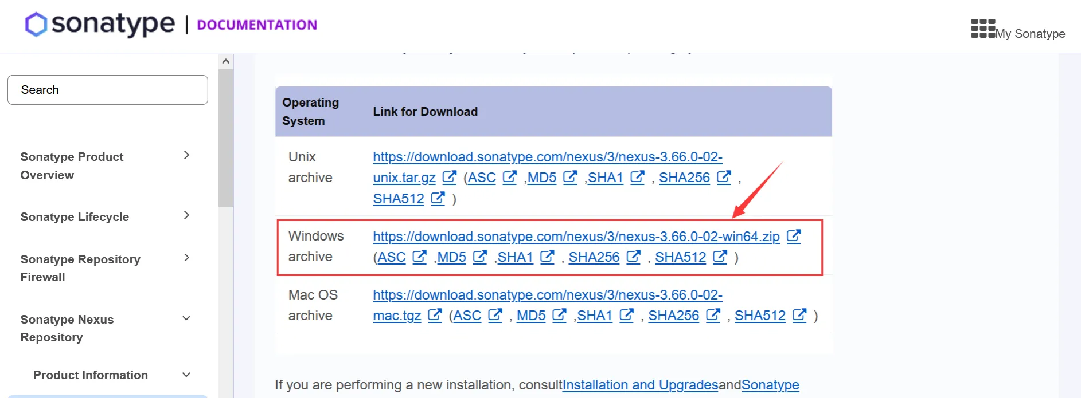Click the Link for Download column header
1081x398 pixels.
click(425, 112)
